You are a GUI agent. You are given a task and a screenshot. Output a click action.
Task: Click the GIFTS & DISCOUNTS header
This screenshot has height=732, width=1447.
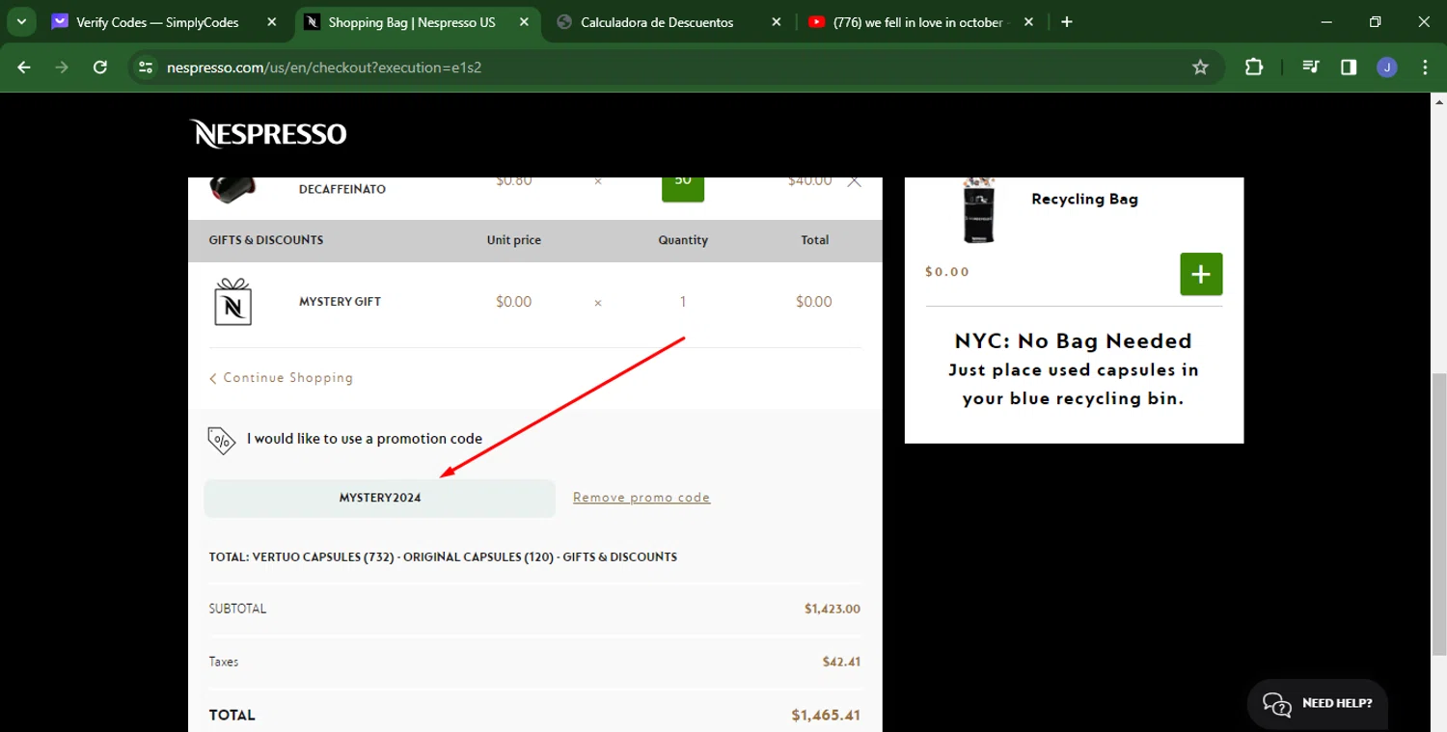(266, 240)
